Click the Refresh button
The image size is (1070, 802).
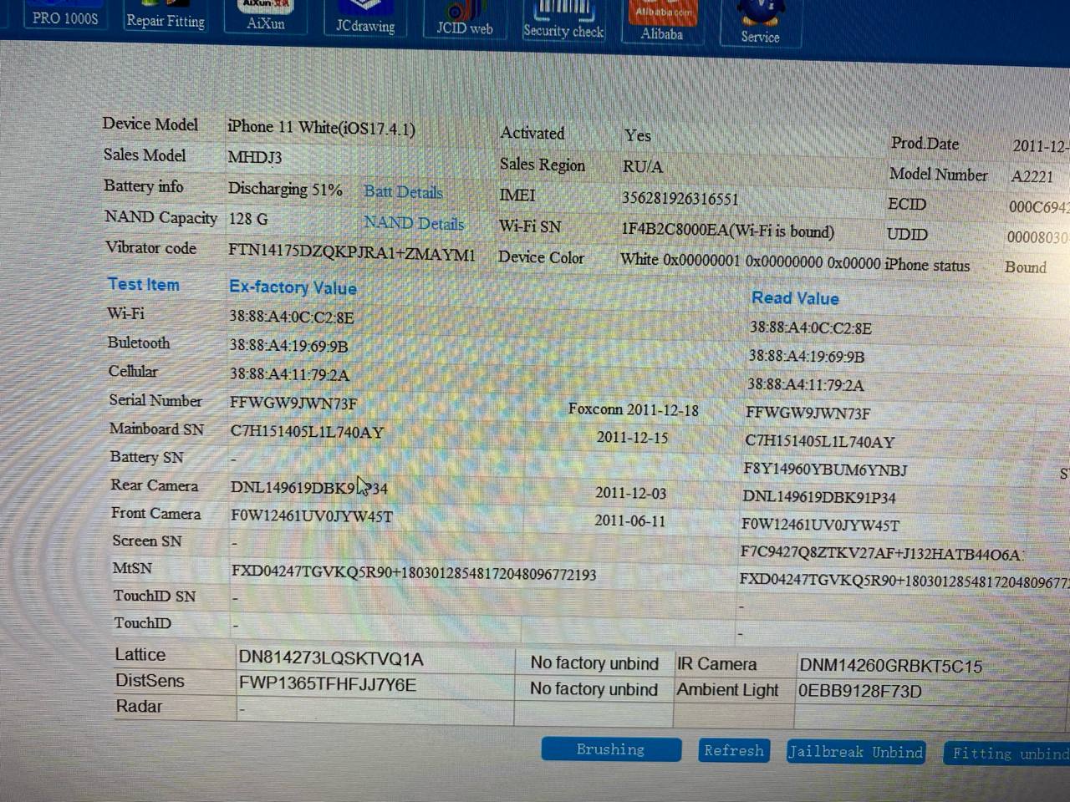(734, 751)
